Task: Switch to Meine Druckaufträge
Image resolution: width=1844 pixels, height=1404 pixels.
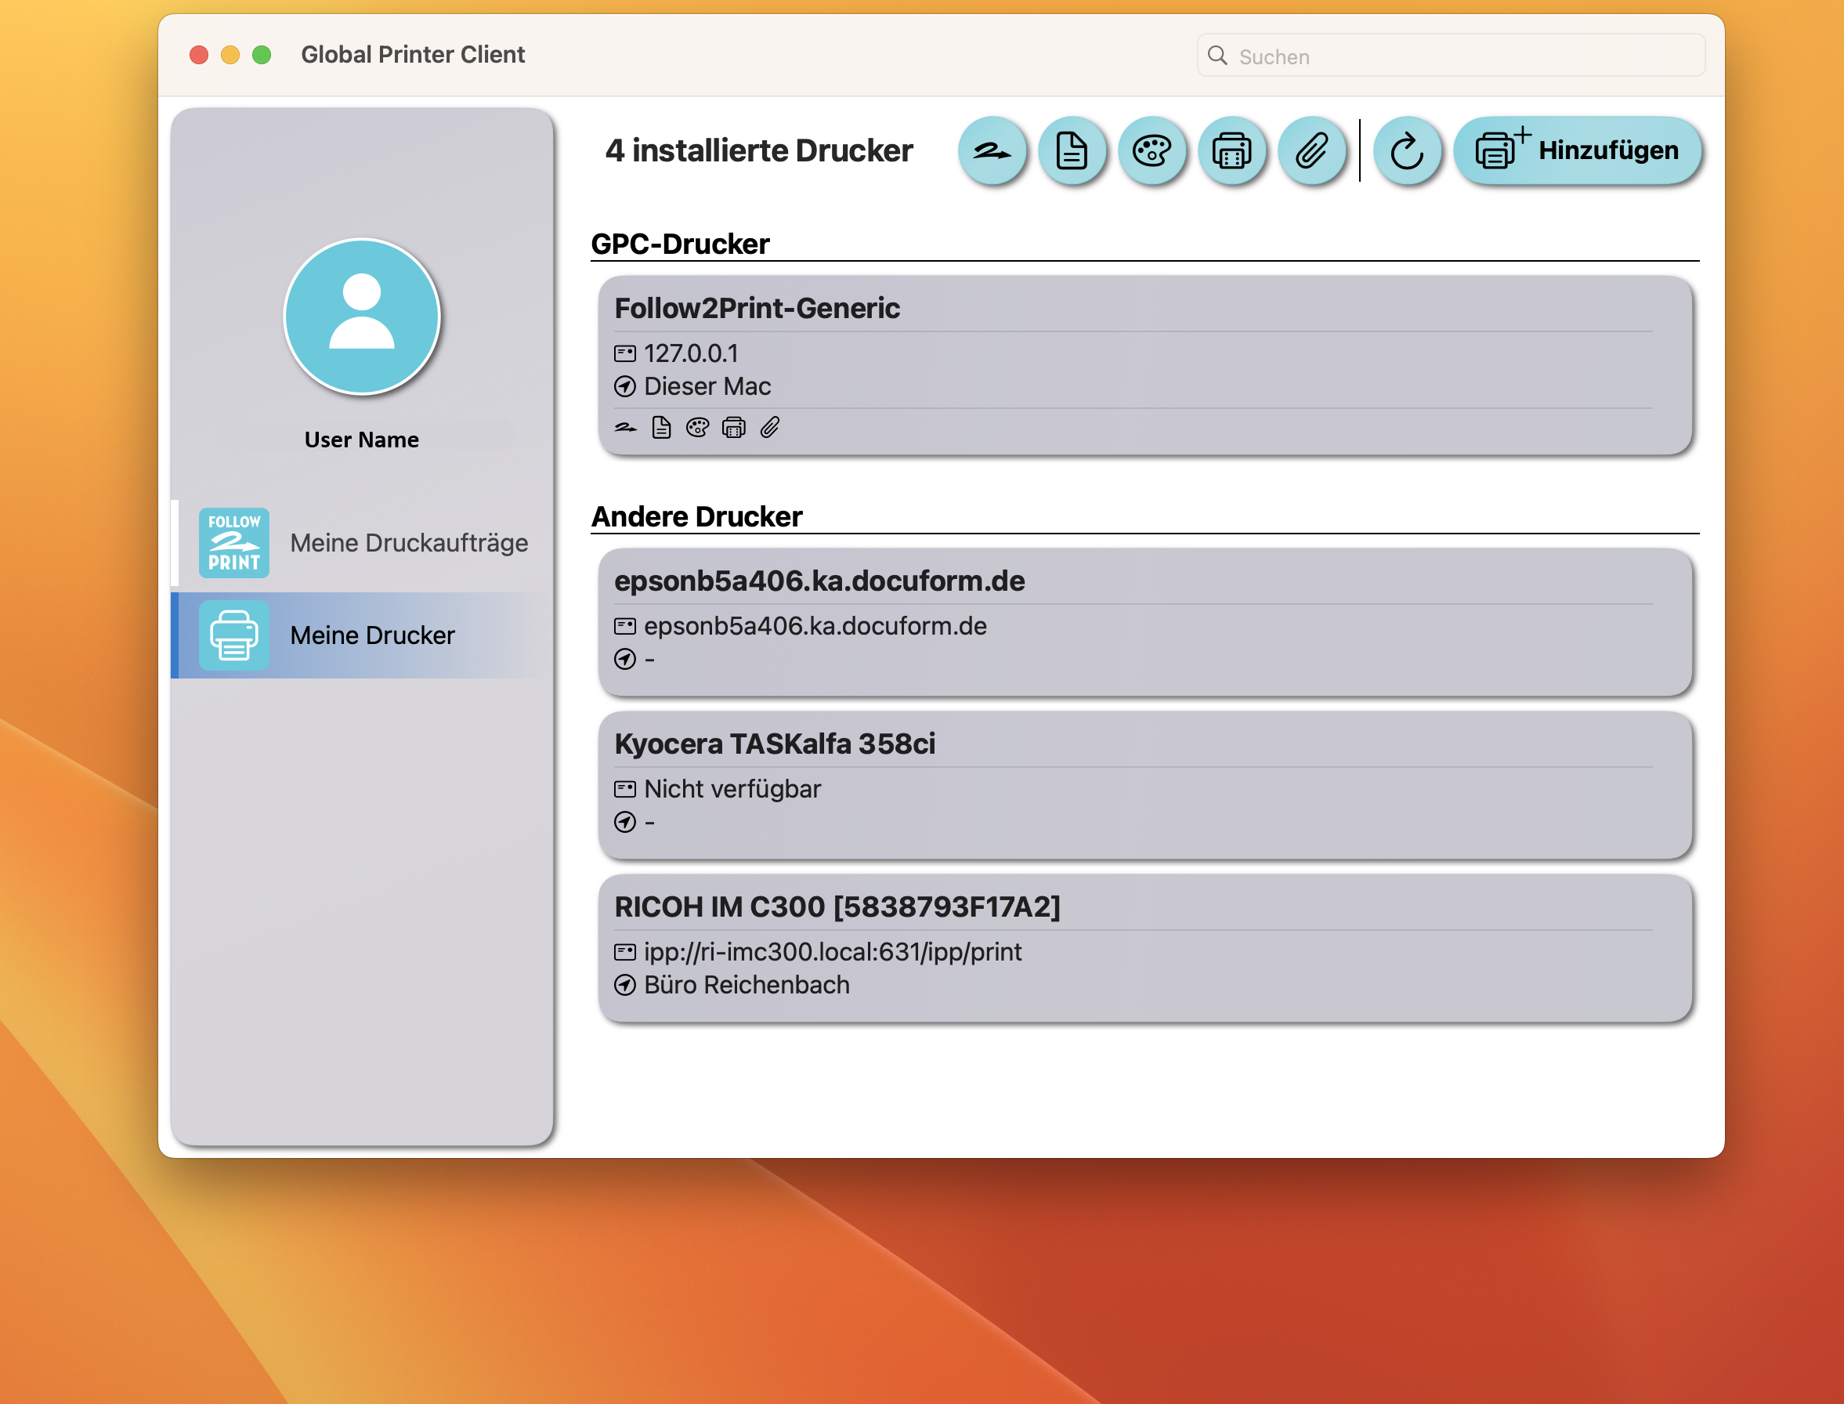Action: 409,542
